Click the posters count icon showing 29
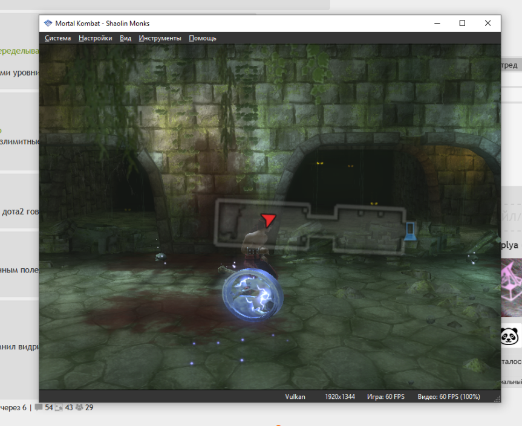 coord(79,407)
